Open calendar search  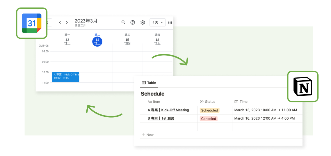124,22
